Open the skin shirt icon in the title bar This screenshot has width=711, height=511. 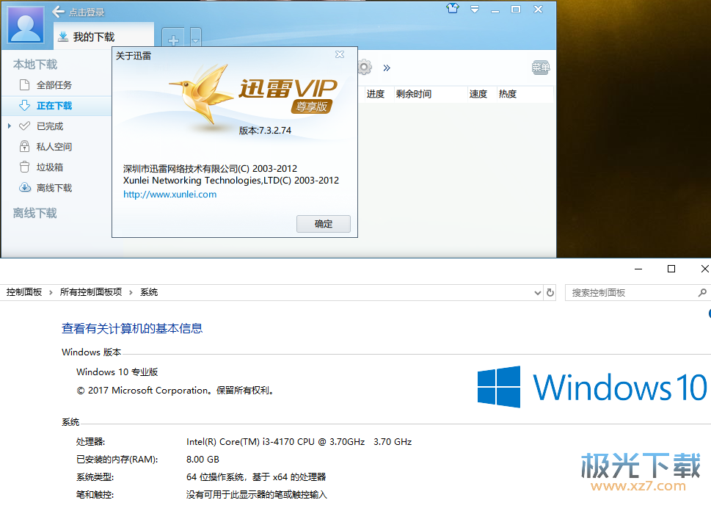[x=453, y=9]
